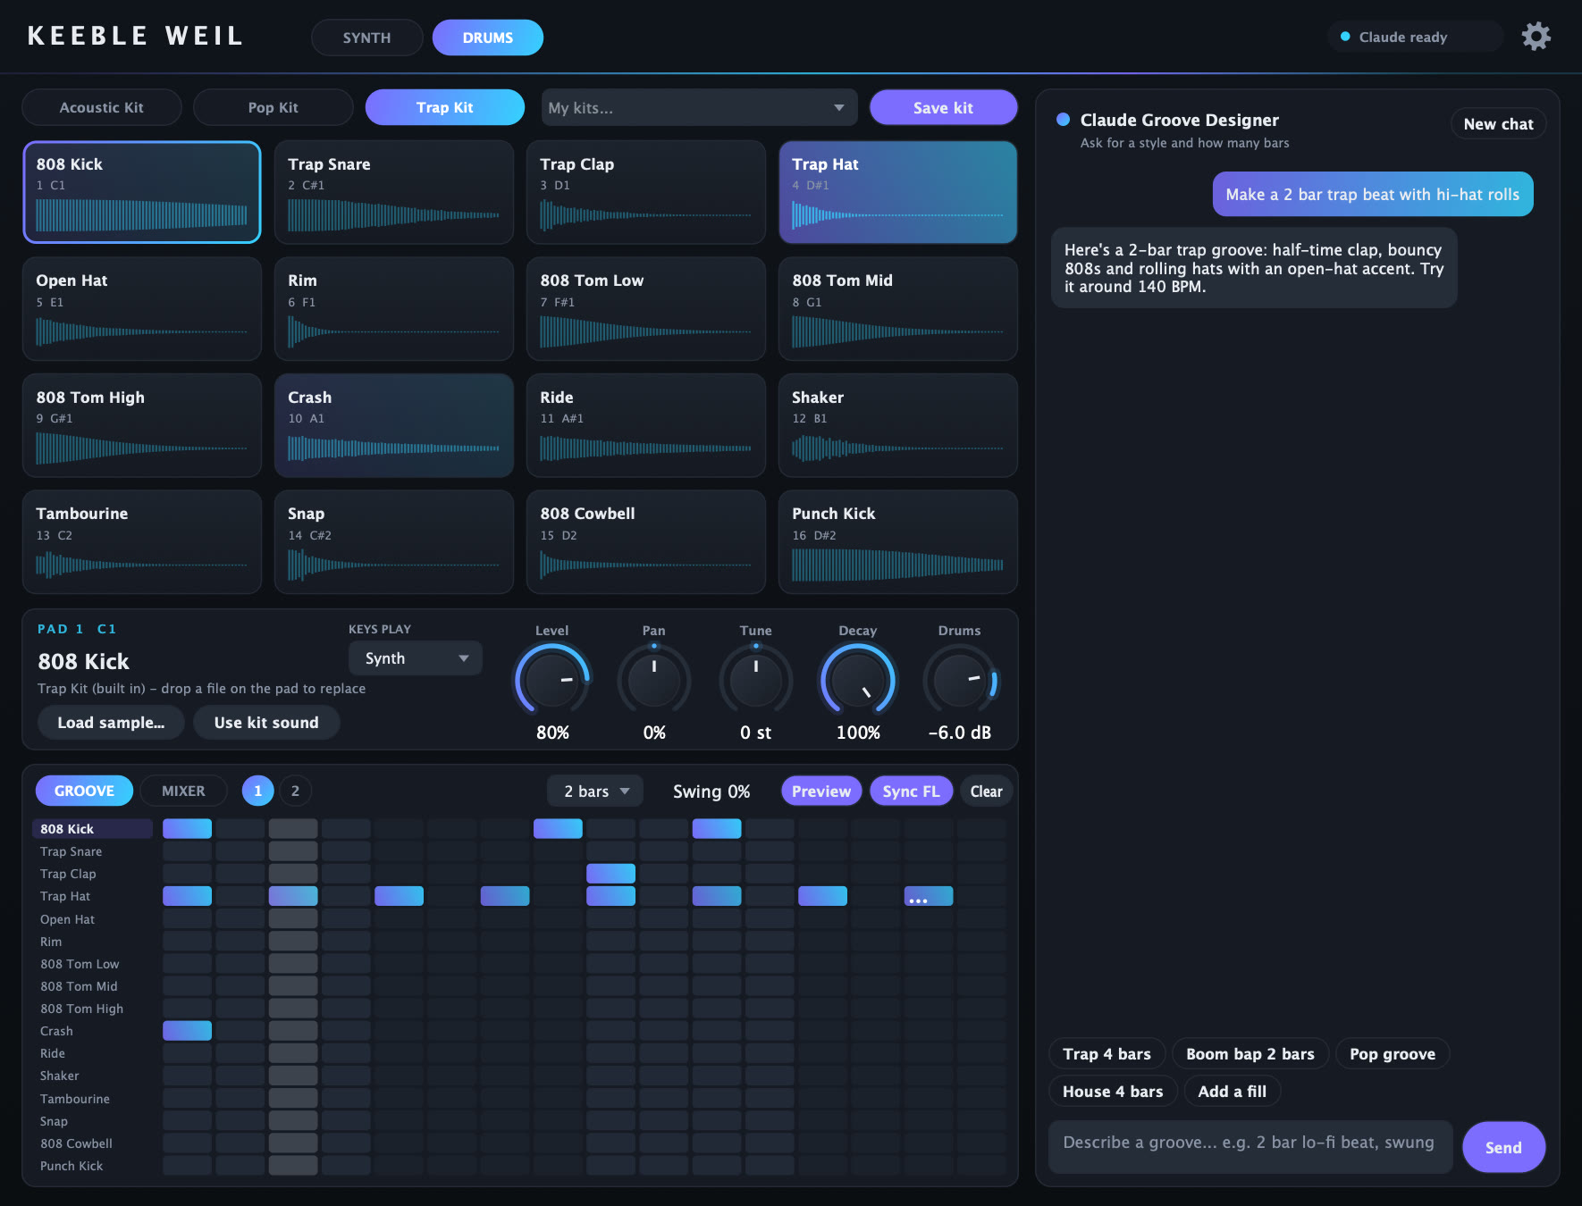Open the Keys Play Synth dropdown
This screenshot has width=1582, height=1206.
click(x=416, y=658)
